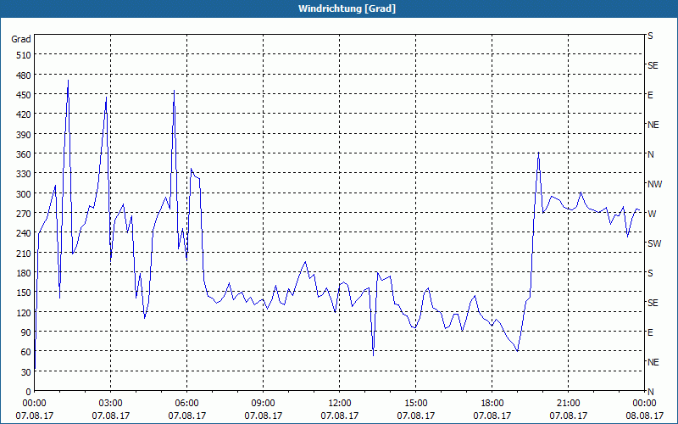The height and width of the screenshot is (424, 678).
Task: Click the 360 y-axis value
Action: (24, 154)
